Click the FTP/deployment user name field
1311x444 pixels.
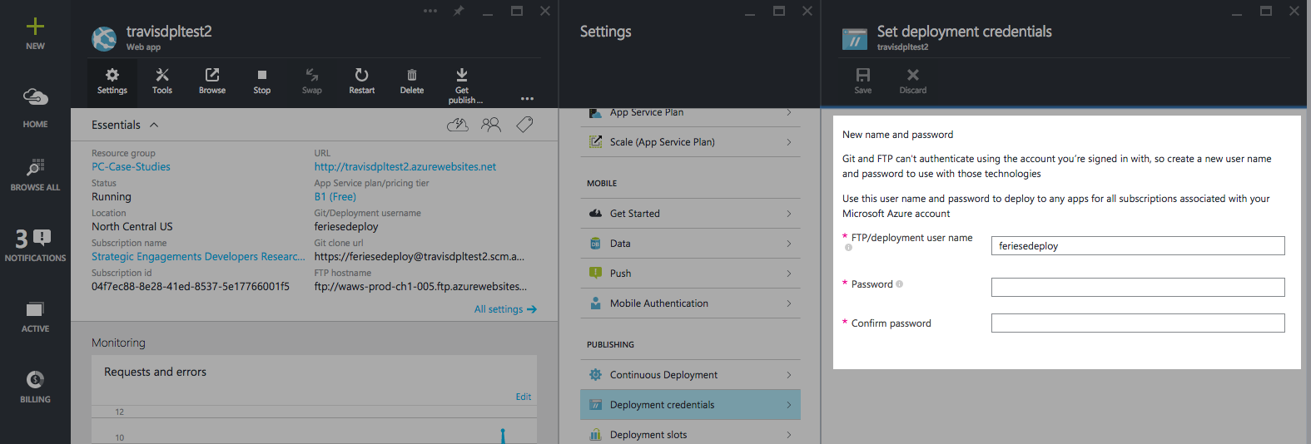1138,245
